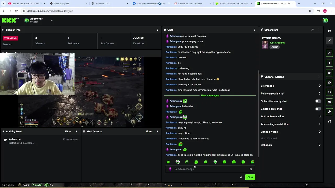Open Mod Actions three-dot menu
The width and height of the screenshot is (335, 188).
(x=157, y=131)
